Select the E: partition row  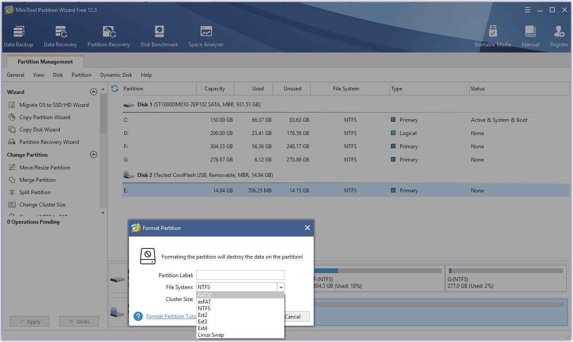[346, 191]
